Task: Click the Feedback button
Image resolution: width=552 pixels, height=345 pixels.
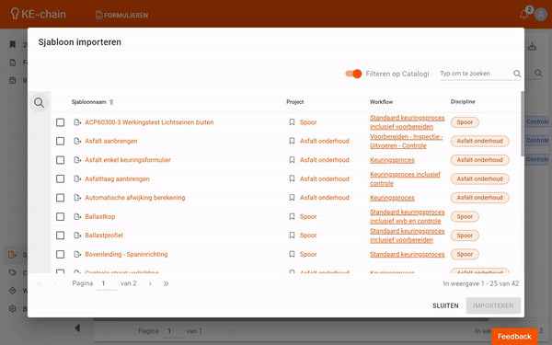Action: click(514, 337)
